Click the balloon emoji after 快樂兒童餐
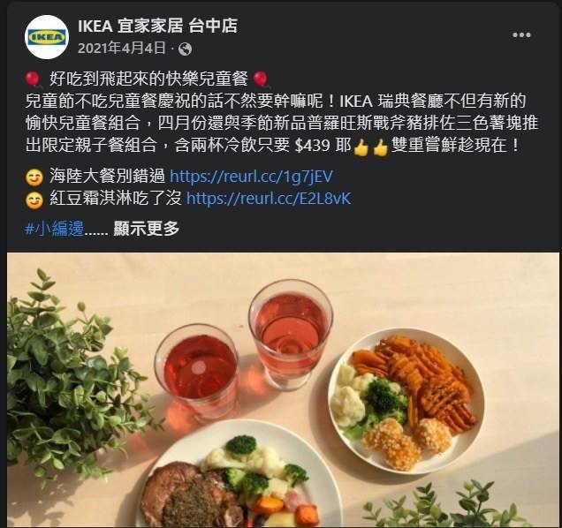The width and height of the screenshot is (562, 528). coord(261,79)
